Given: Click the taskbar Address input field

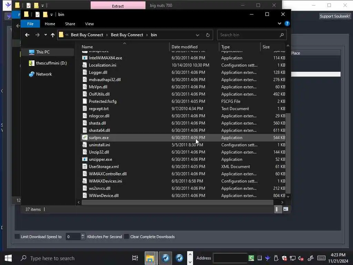Looking at the screenshot, I should [x=230, y=258].
